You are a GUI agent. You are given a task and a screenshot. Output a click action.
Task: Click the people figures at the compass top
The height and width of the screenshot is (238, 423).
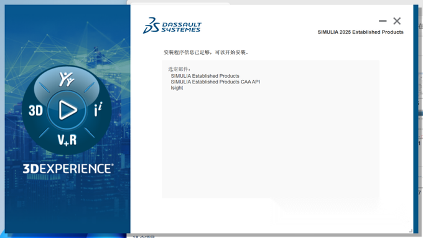click(67, 79)
